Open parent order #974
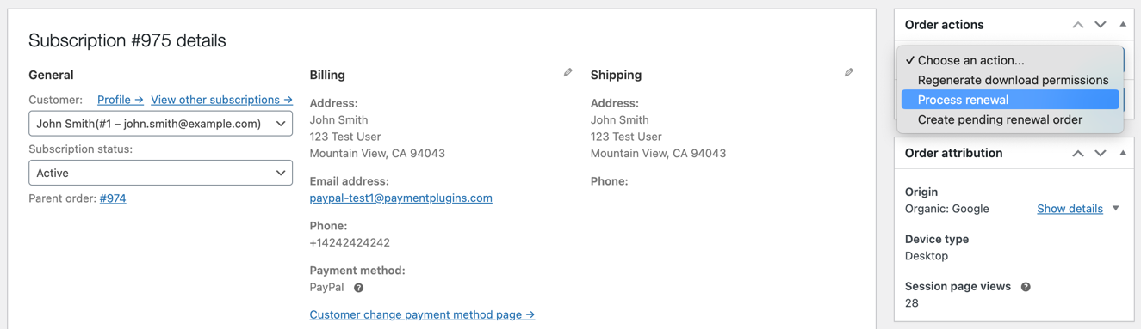The width and height of the screenshot is (1141, 329). 113,198
